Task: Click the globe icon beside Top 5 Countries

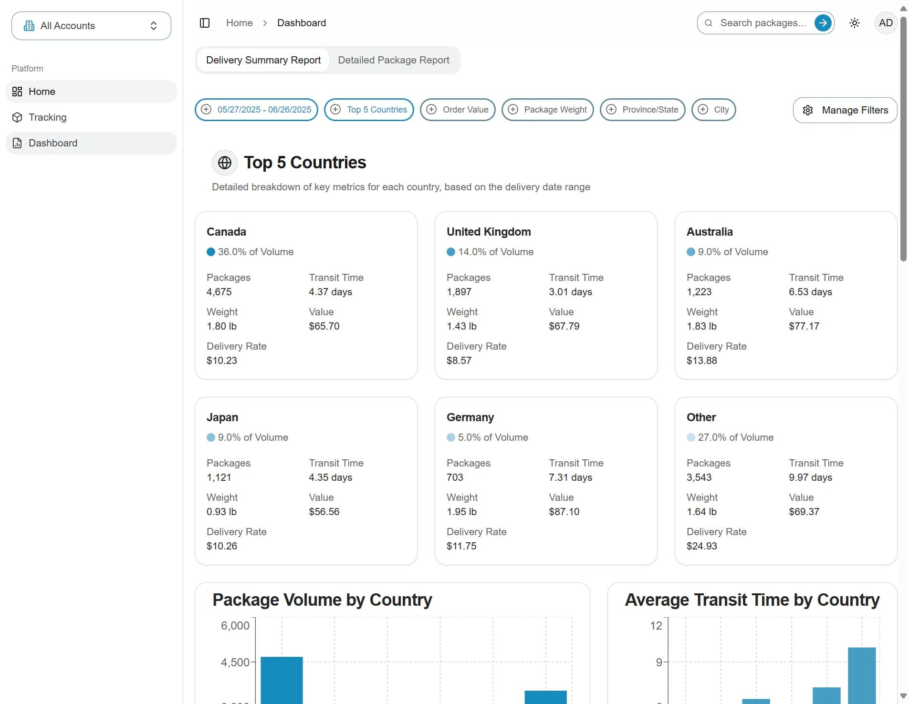Action: (225, 163)
